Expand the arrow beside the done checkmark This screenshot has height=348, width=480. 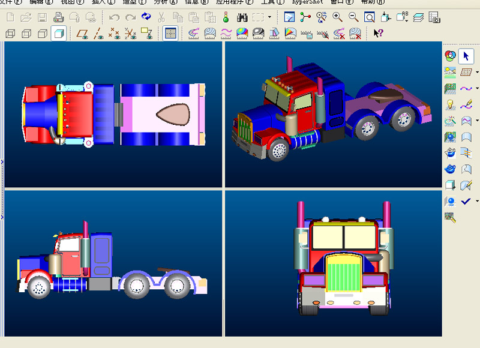click(x=477, y=201)
